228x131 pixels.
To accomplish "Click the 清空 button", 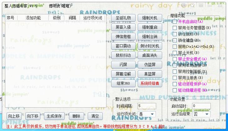I will click(x=95, y=116).
